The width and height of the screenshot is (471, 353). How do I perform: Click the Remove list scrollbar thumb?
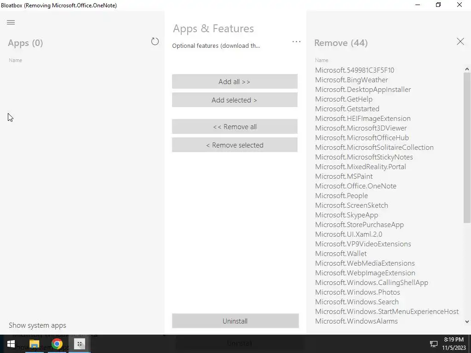point(467,148)
